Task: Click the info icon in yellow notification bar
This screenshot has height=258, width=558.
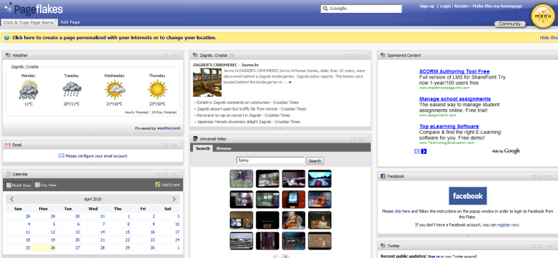Action: (x=6, y=37)
